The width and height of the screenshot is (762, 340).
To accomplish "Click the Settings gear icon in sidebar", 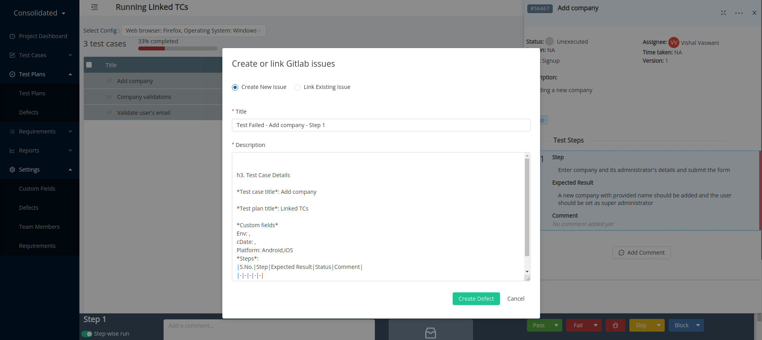I will pyautogui.click(x=12, y=170).
